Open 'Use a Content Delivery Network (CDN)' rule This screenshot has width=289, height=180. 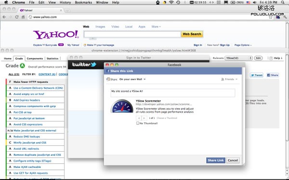point(38,88)
